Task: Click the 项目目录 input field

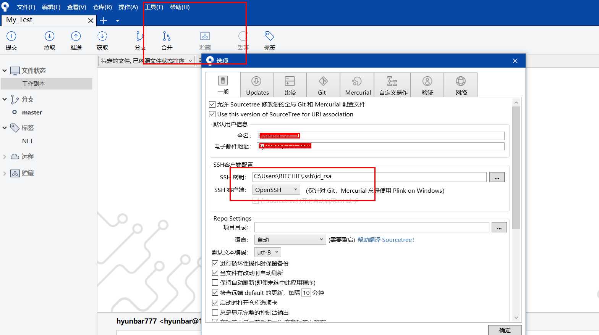Action: 372,227
